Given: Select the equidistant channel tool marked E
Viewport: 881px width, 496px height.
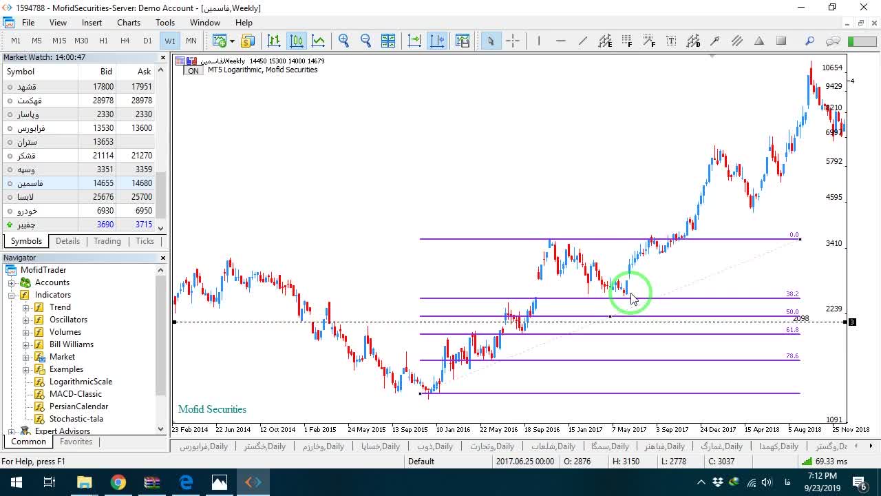Looking at the screenshot, I should coord(605,41).
